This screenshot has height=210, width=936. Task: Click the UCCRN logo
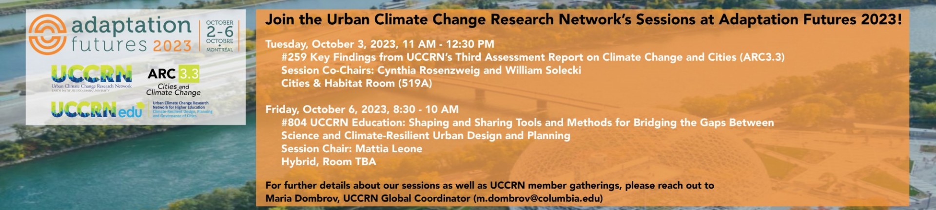92,78
